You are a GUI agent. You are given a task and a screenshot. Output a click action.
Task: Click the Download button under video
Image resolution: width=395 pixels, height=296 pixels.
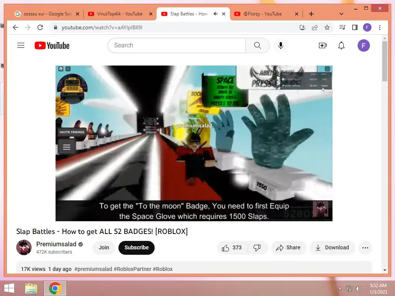pos(332,248)
